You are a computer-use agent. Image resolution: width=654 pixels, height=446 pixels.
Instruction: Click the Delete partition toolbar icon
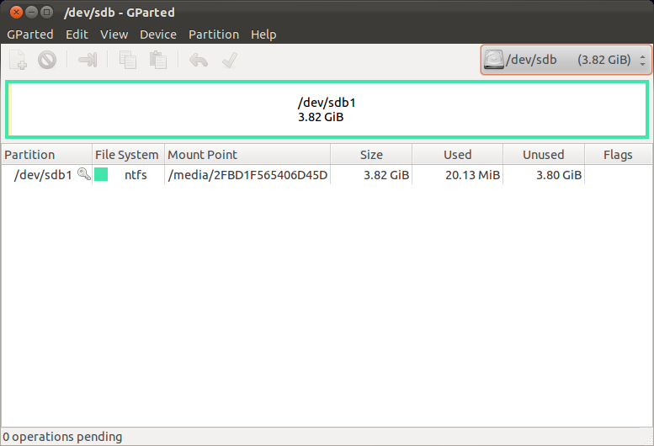coord(47,60)
